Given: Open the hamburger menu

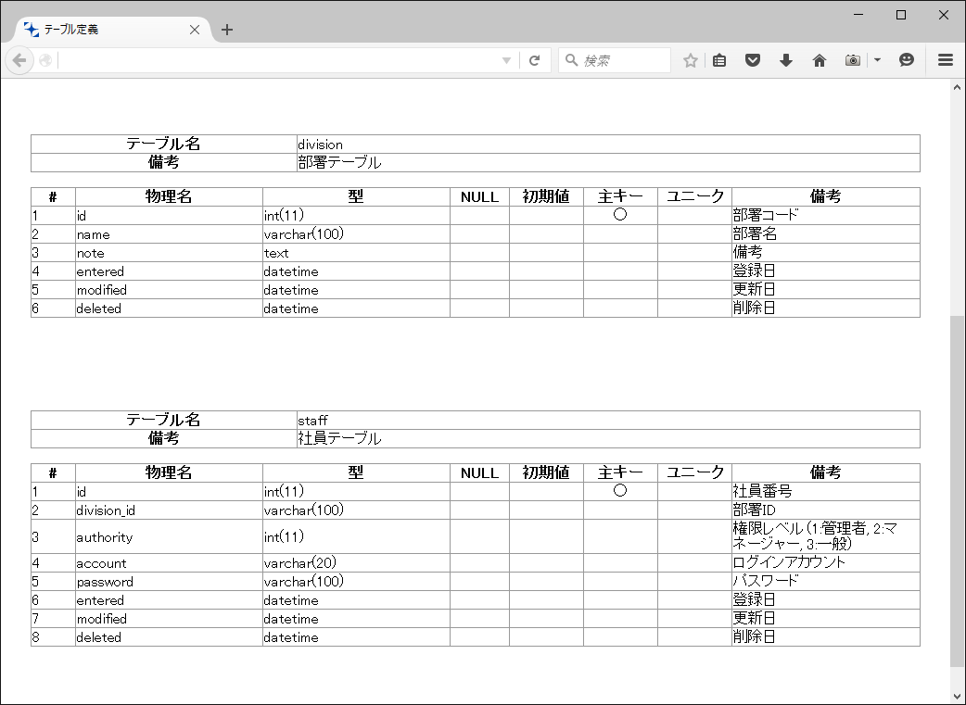Looking at the screenshot, I should click(x=945, y=59).
